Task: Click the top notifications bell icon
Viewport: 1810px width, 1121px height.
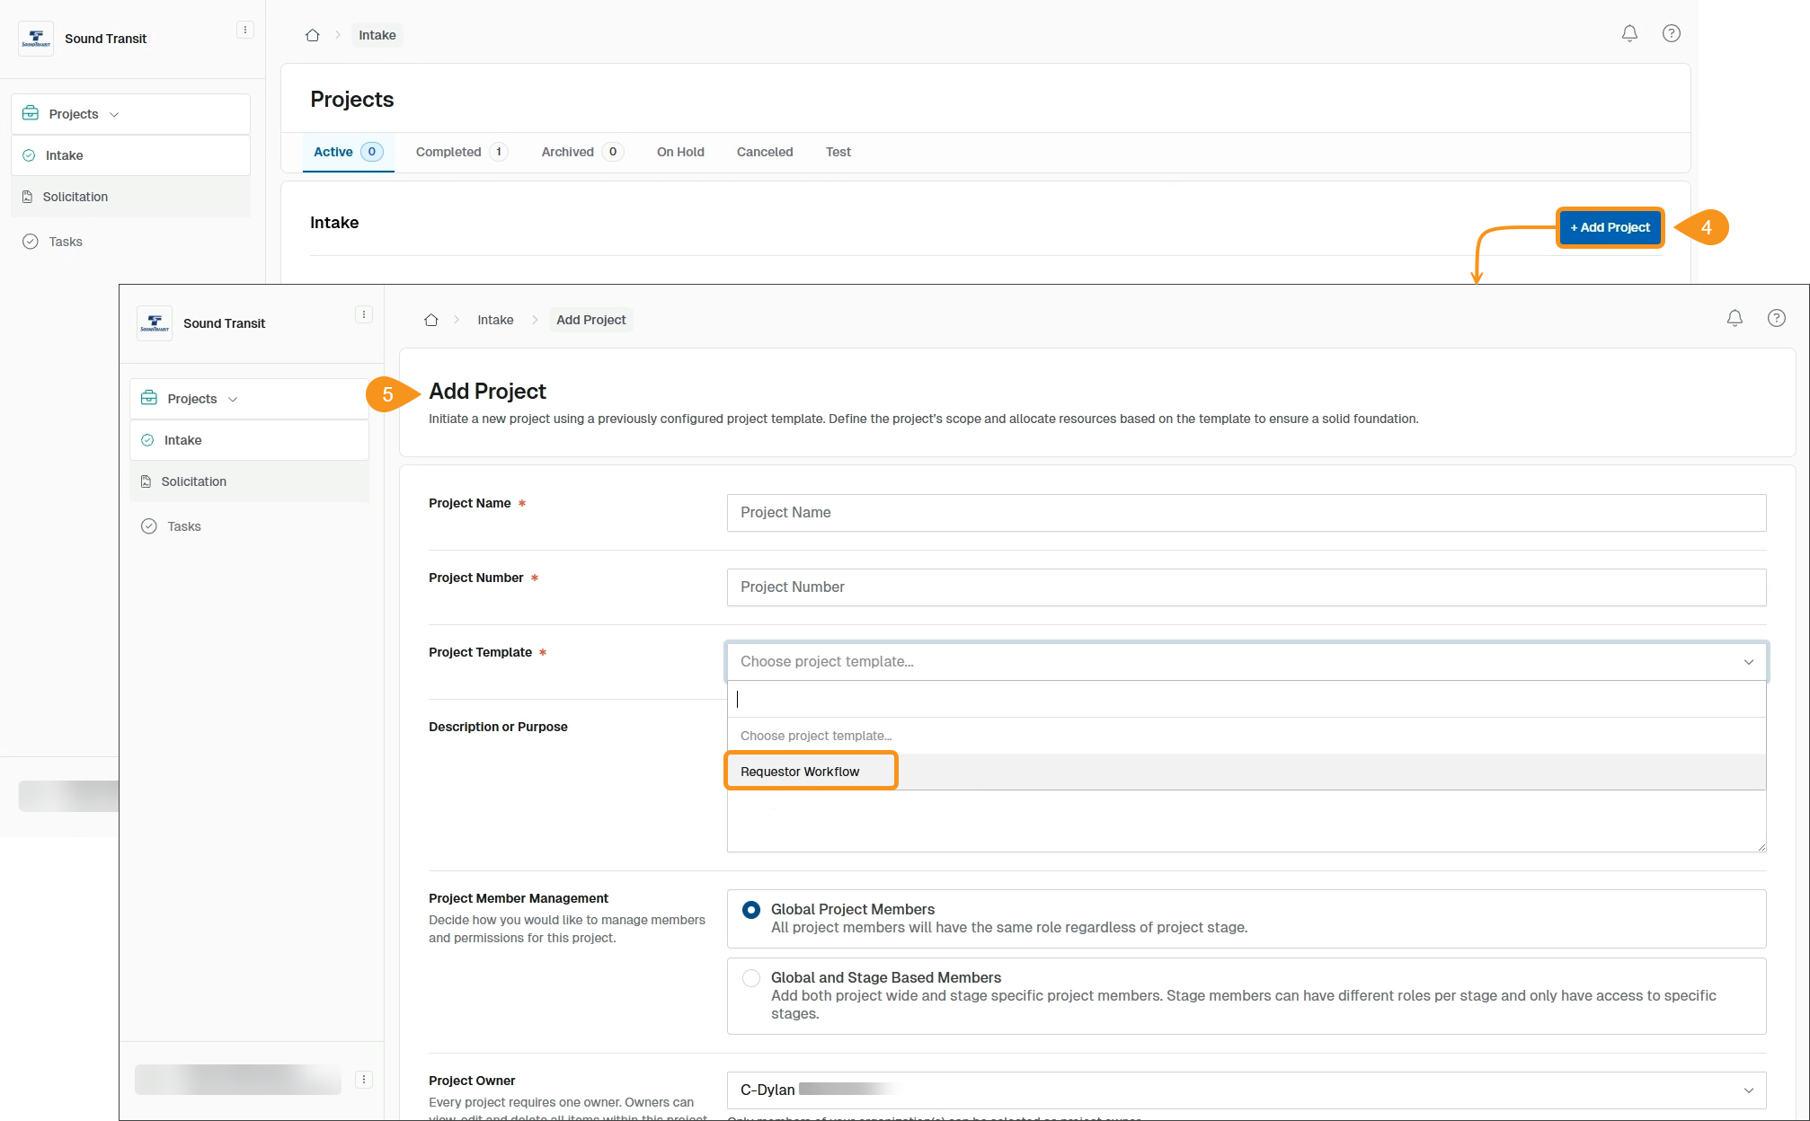Action: [x=1628, y=33]
